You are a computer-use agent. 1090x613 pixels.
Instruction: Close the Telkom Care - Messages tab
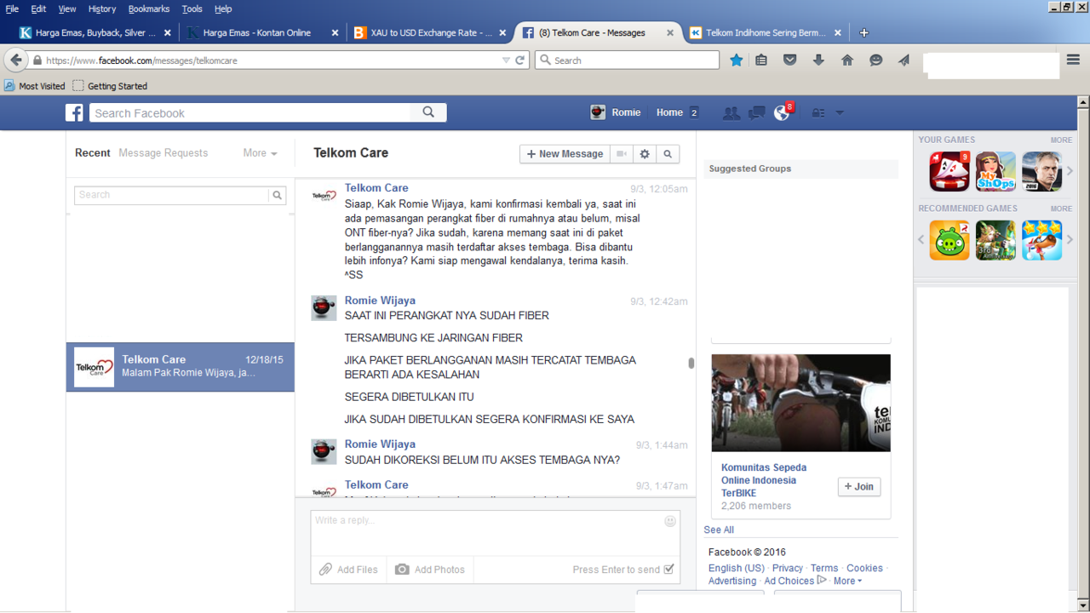click(x=670, y=32)
